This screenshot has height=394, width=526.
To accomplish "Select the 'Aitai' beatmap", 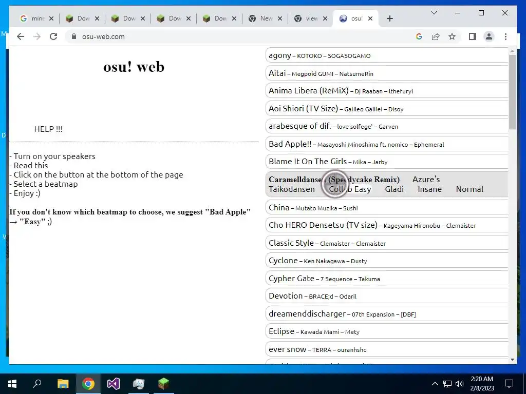I will [x=387, y=73].
